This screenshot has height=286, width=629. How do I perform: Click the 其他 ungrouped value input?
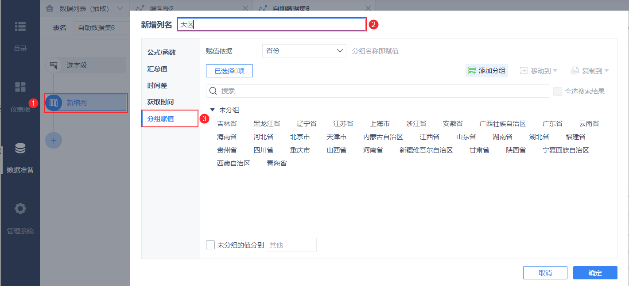coord(291,245)
